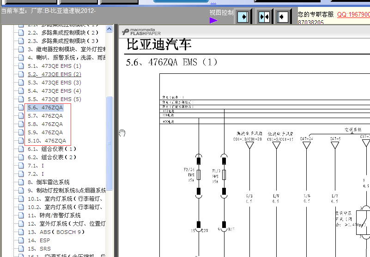Click the 当前车型 B-比亚迪速锐2012 label

tap(49, 11)
